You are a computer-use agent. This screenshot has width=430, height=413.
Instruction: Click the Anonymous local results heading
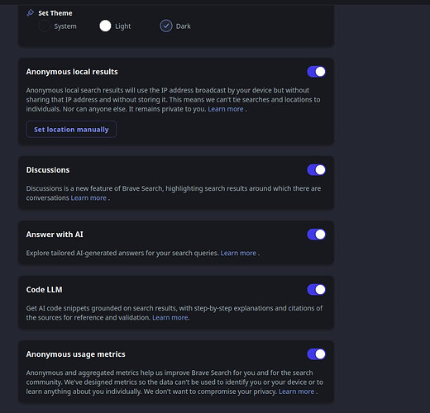[x=72, y=72]
